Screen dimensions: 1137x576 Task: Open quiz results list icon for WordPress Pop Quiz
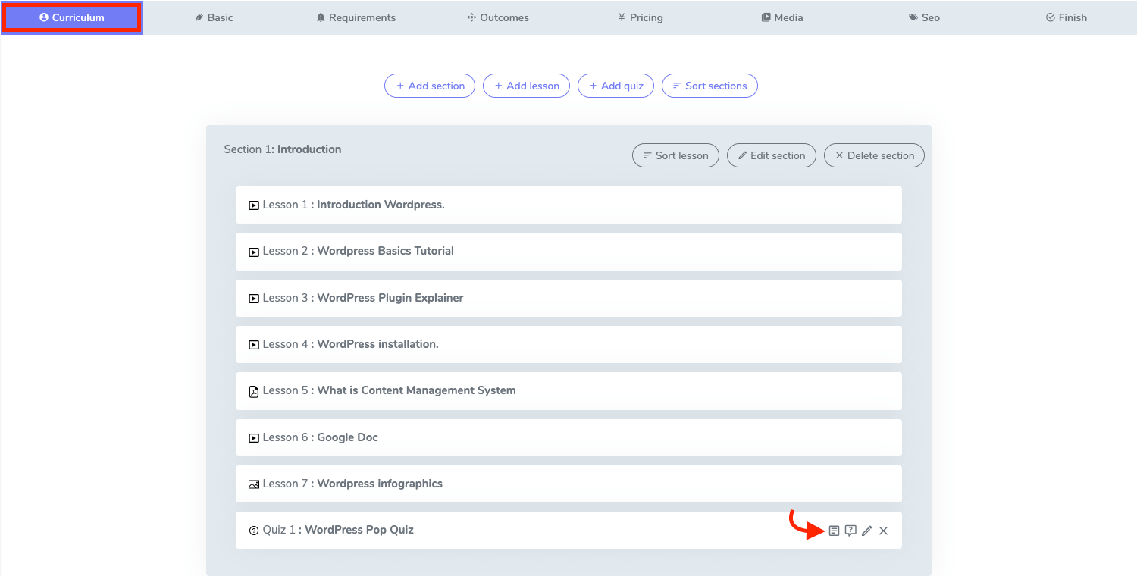pyautogui.click(x=834, y=531)
